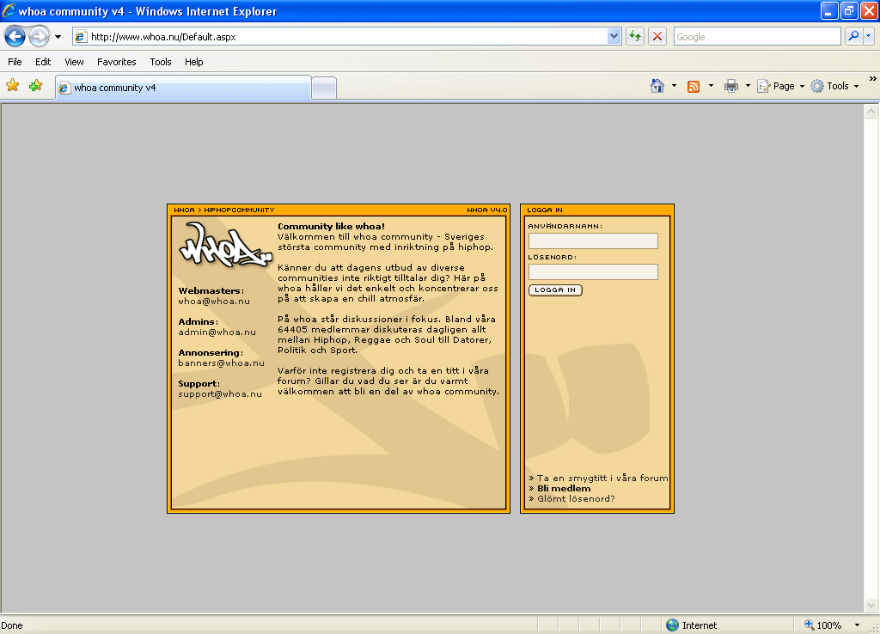Viewport: 880px width, 634px height.
Task: Open the Page command bar menu
Action: (x=780, y=86)
